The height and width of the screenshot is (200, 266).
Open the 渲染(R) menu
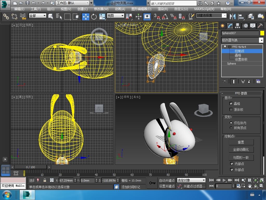(163, 9)
